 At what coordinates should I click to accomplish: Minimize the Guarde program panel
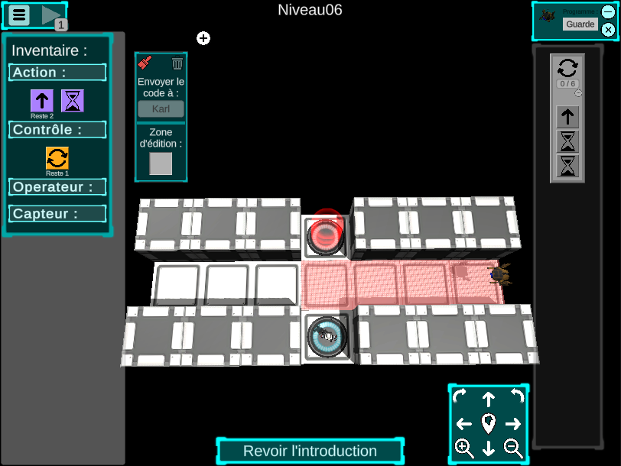[608, 12]
